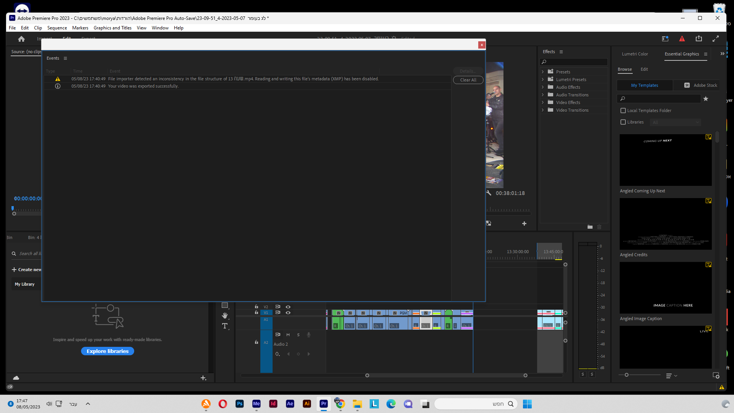Toggle full screen video icon
This screenshot has height=413, width=734.
pyautogui.click(x=716, y=39)
